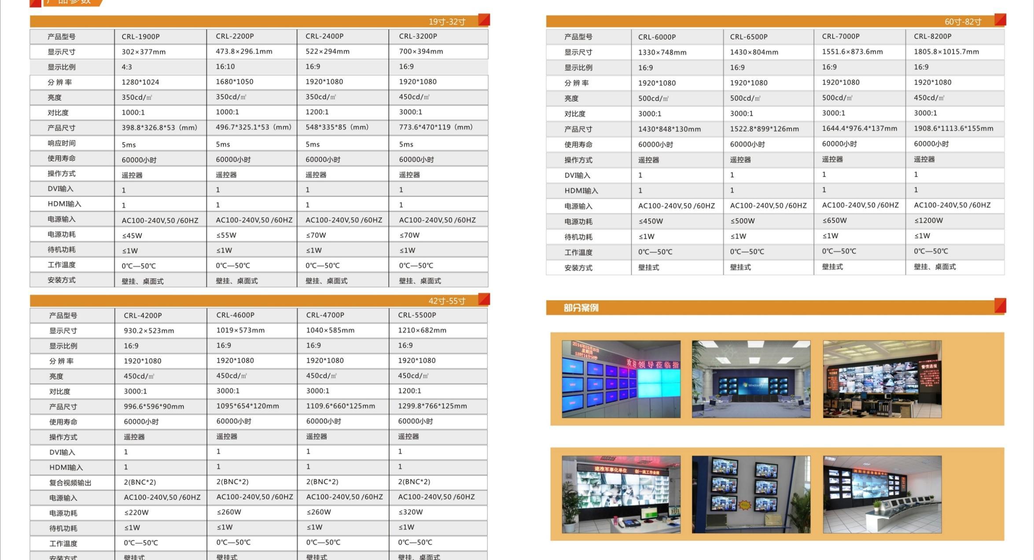Open the surveillance control room photo in top row right
The image size is (1034, 560).
[882, 379]
